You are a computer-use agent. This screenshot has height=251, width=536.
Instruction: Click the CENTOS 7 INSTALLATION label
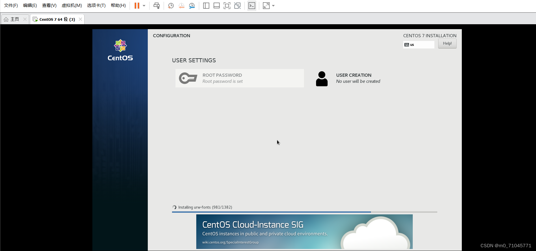click(x=430, y=36)
